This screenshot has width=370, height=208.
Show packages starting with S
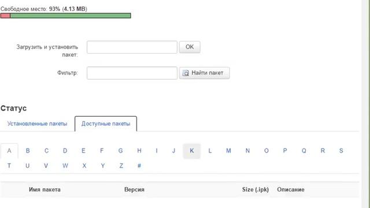point(341,151)
